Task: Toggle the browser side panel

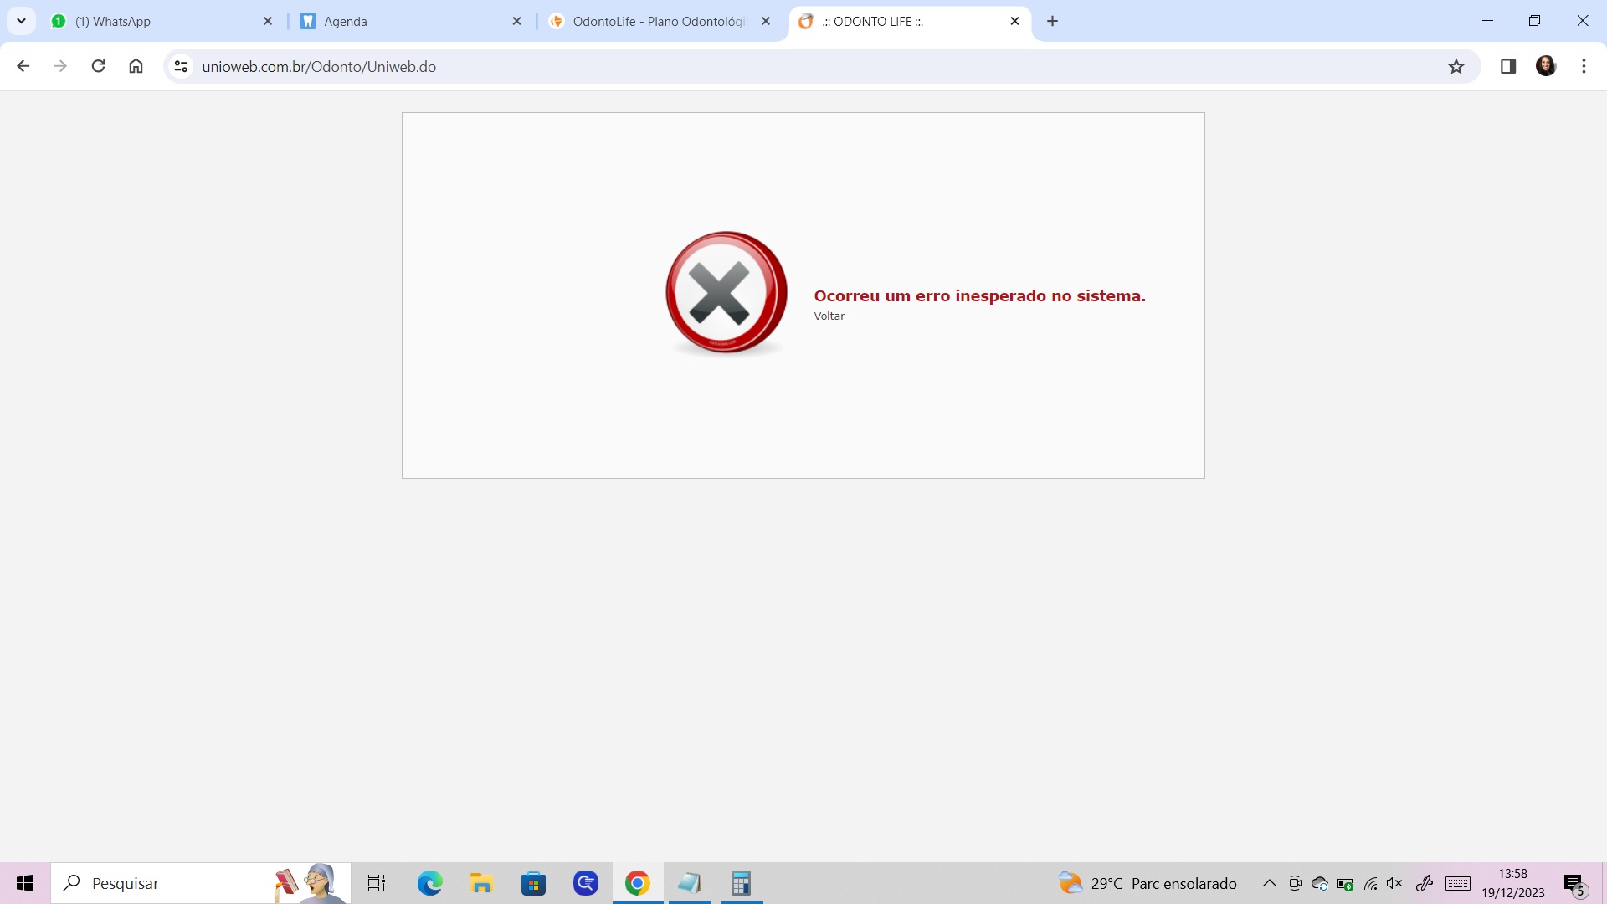Action: 1507,66
